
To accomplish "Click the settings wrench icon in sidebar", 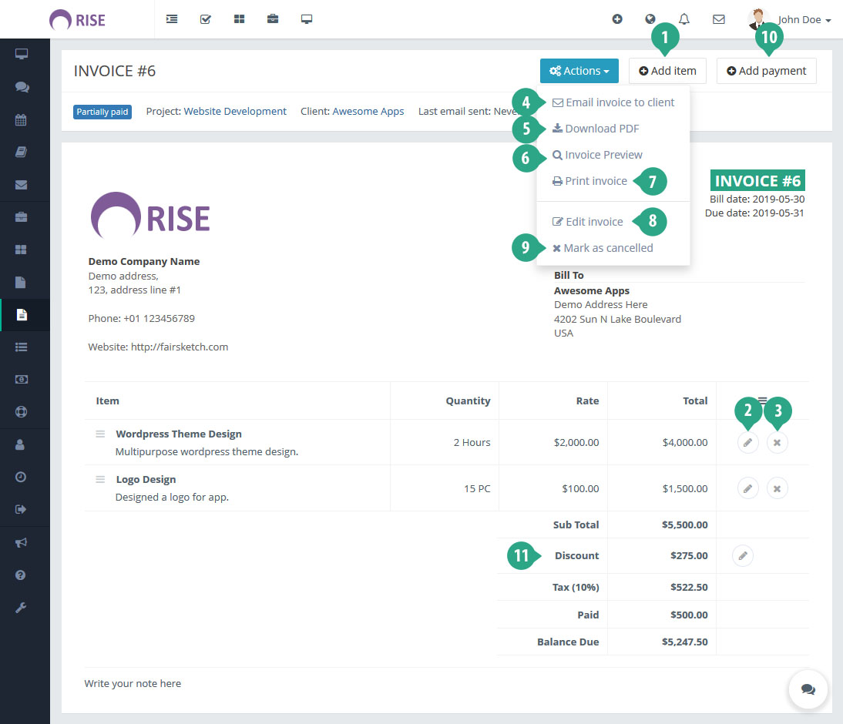I will pyautogui.click(x=23, y=607).
